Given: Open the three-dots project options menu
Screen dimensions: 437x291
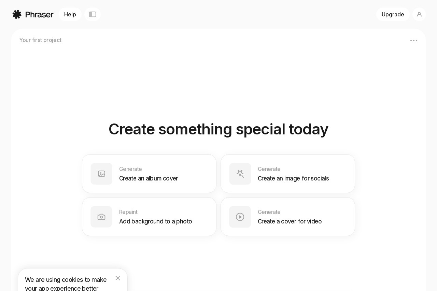Looking at the screenshot, I should click(x=414, y=41).
